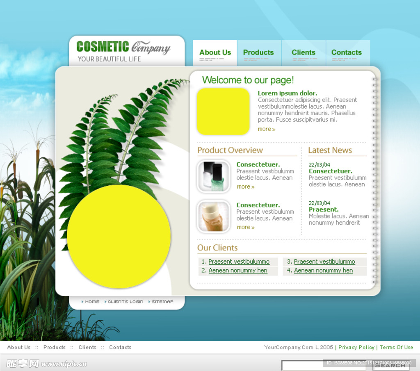Open second Consectetuer product heading
Image resolution: width=420 pixels, height=371 pixels.
tap(258, 205)
